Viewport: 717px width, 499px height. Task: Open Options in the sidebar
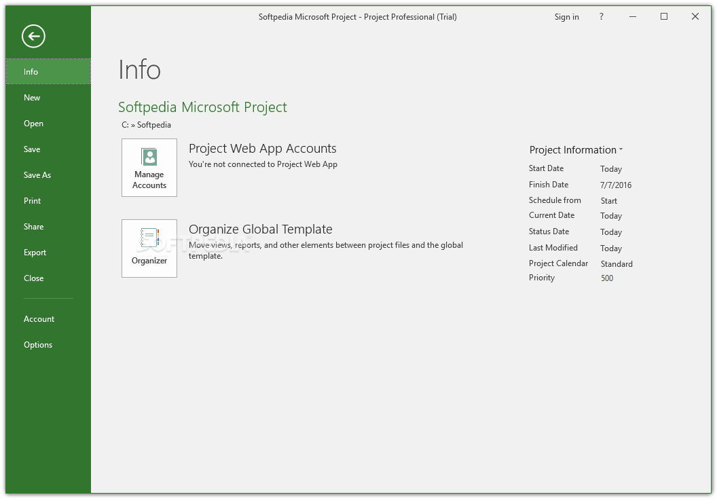[x=48, y=345]
